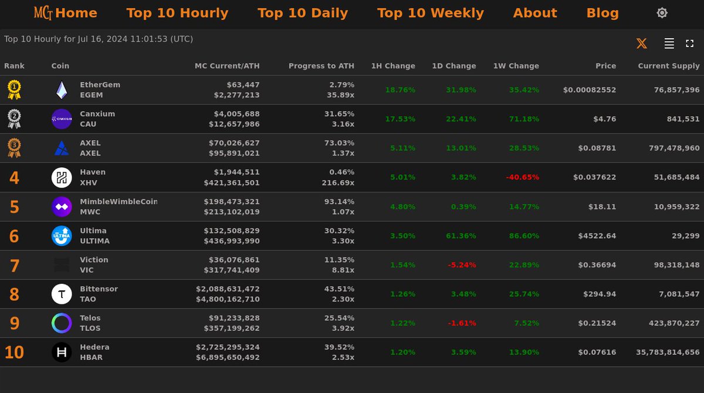Viewport: 704px width, 393px height.
Task: Sort by the Price column header
Action: pyautogui.click(x=606, y=66)
